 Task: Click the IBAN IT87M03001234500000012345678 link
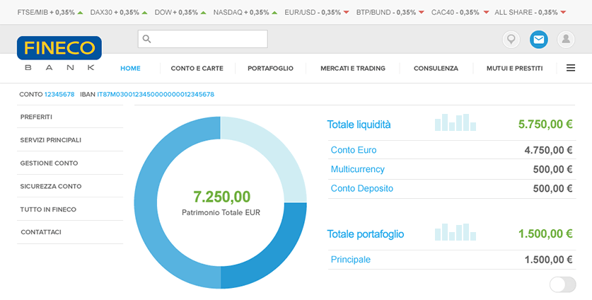click(156, 94)
